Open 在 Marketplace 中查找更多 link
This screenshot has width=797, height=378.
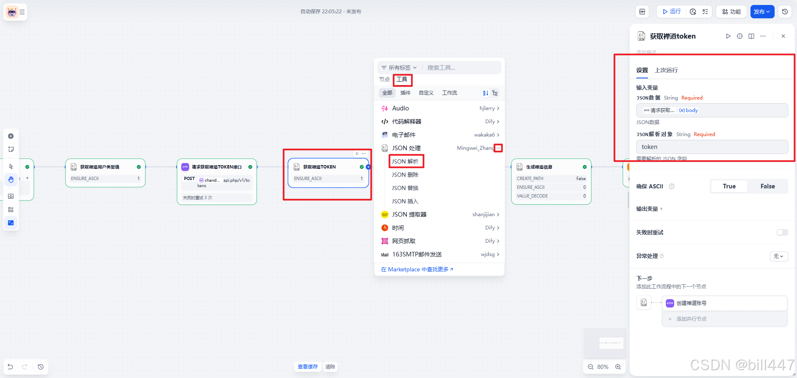417,269
